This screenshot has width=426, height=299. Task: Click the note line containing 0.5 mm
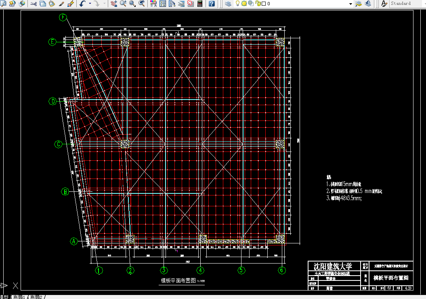pyautogui.click(x=354, y=191)
